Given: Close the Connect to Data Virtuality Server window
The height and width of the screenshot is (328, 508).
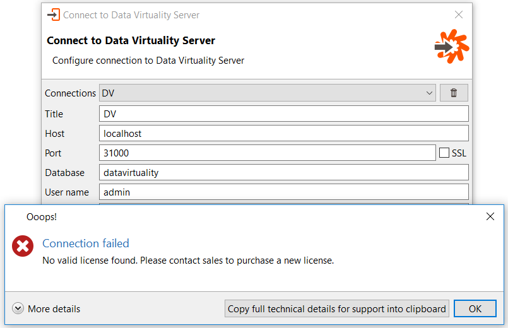Looking at the screenshot, I should coord(458,15).
